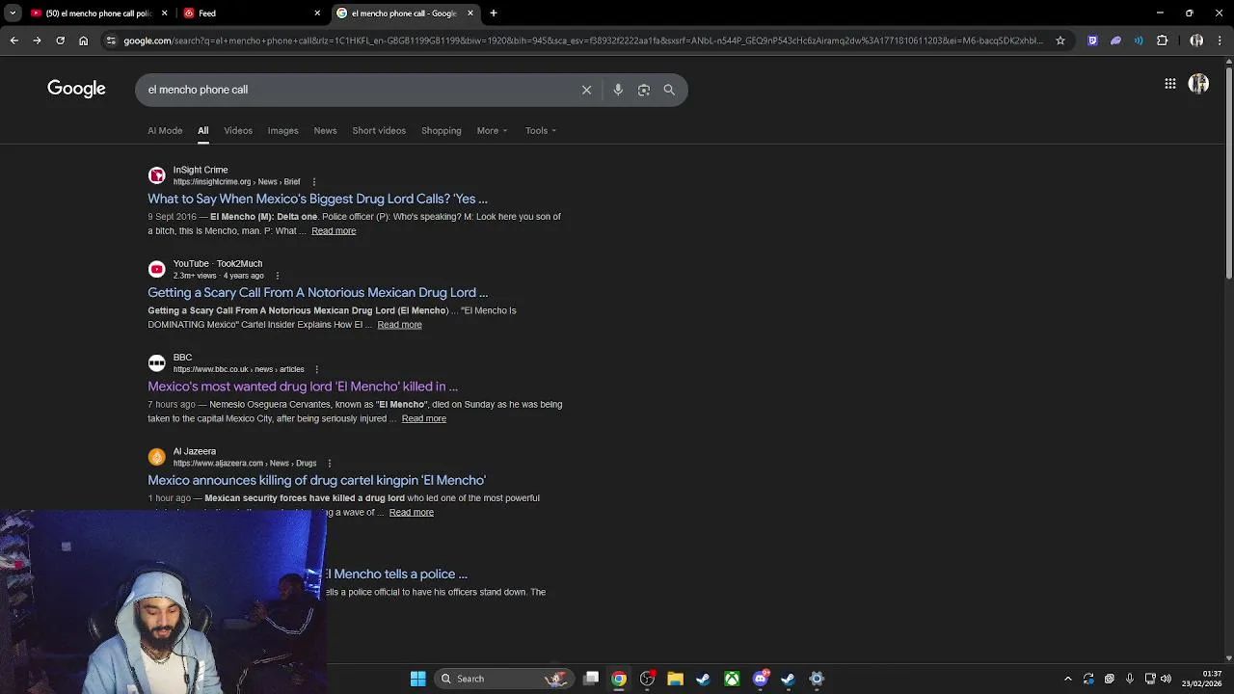This screenshot has height=694, width=1234.
Task: Switch to News results tab
Action: [325, 130]
